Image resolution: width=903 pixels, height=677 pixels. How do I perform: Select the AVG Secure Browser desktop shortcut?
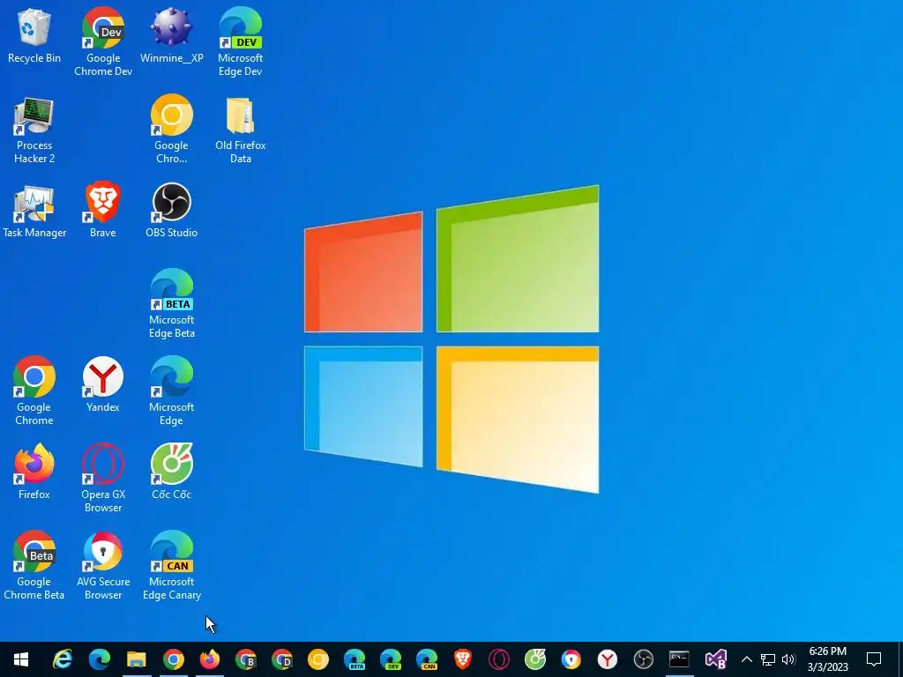pos(103,566)
